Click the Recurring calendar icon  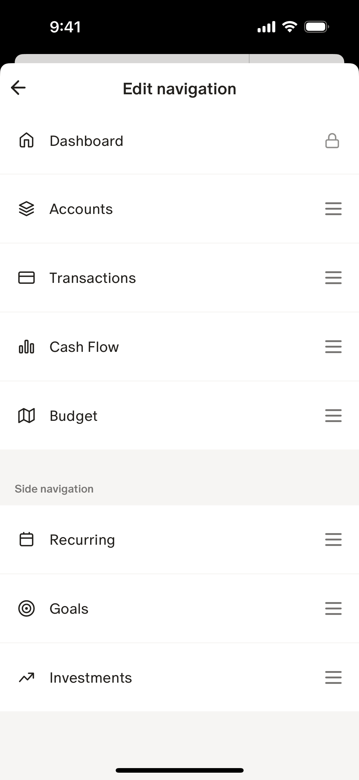26,540
